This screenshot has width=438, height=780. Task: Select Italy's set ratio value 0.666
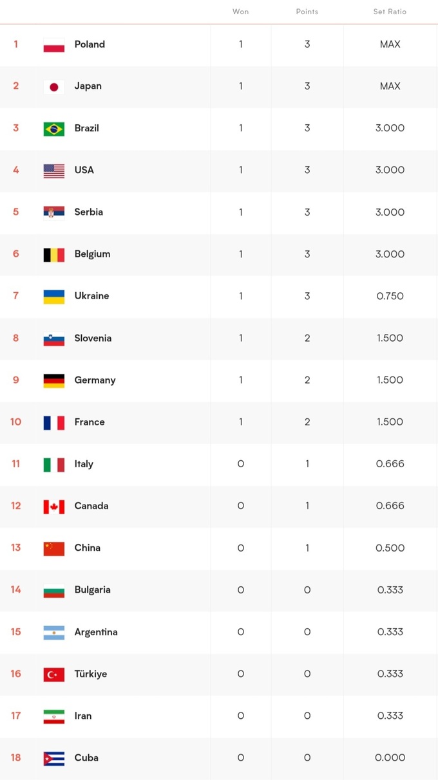tap(390, 463)
